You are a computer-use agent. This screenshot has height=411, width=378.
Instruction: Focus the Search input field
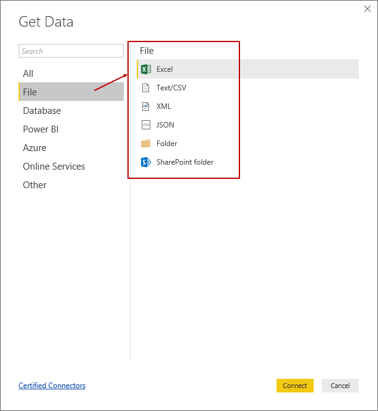coord(71,51)
